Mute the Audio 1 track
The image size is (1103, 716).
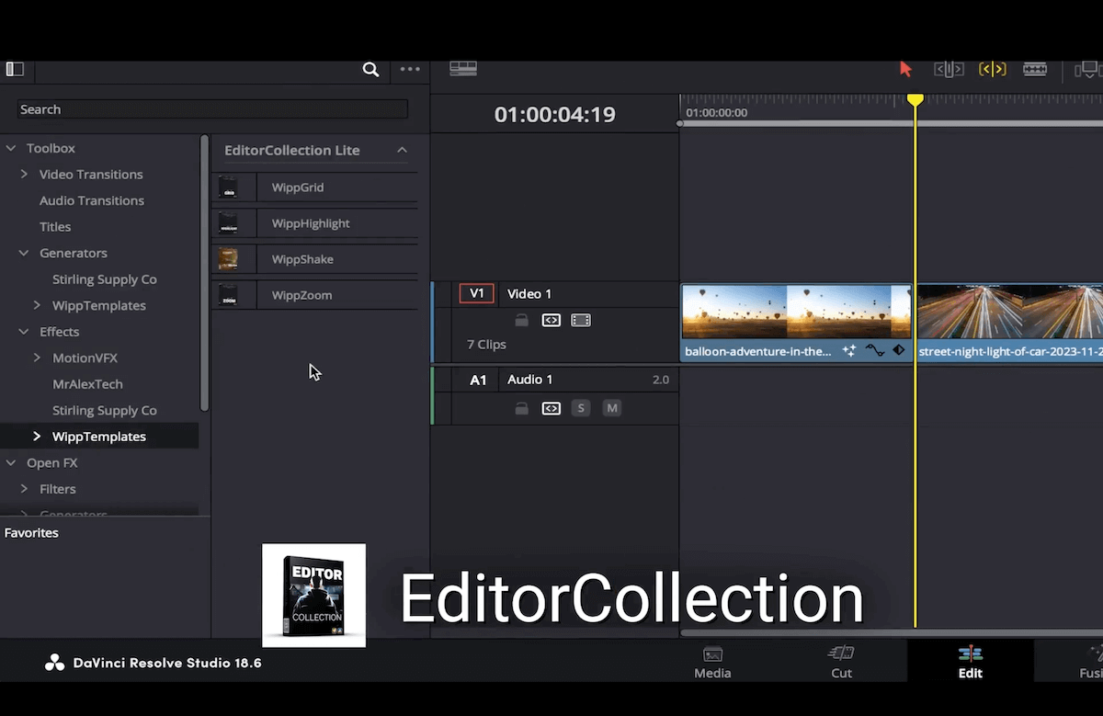click(611, 408)
